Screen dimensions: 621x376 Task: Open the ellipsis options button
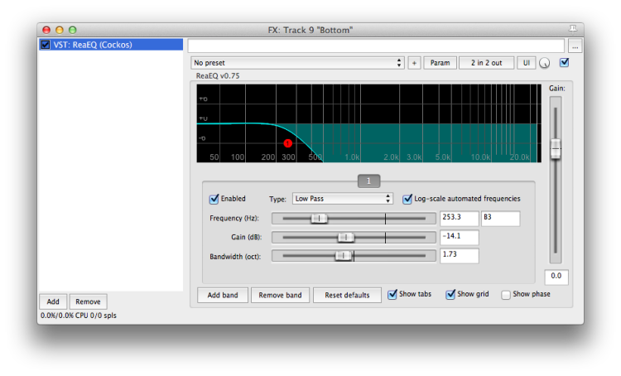[x=575, y=46]
